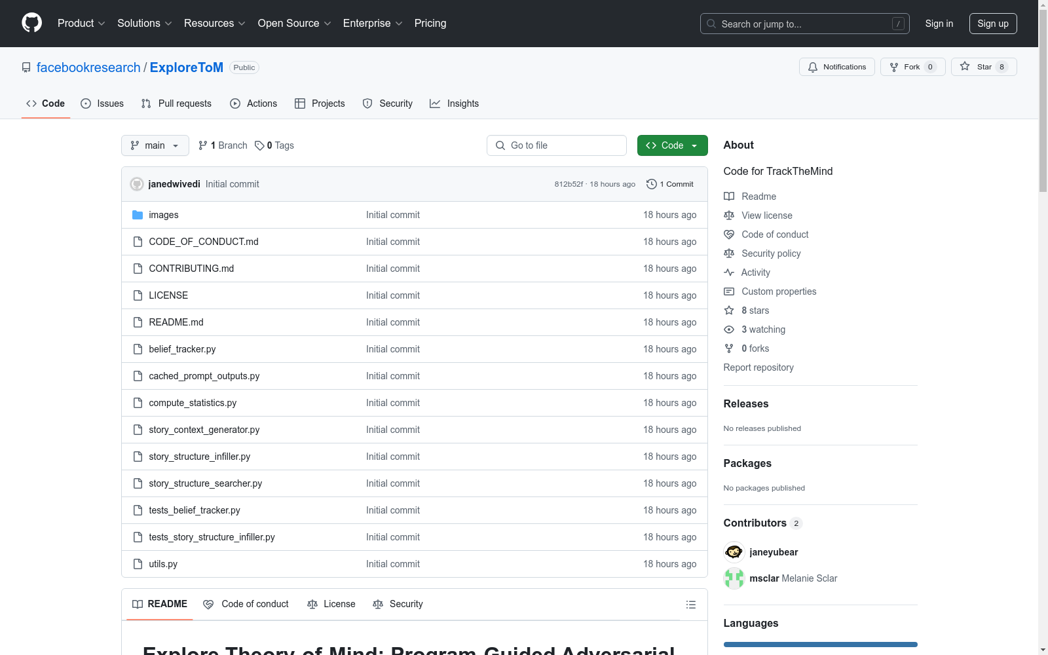This screenshot has width=1048, height=655.
Task: View the 1 Commit history link
Action: (x=669, y=184)
